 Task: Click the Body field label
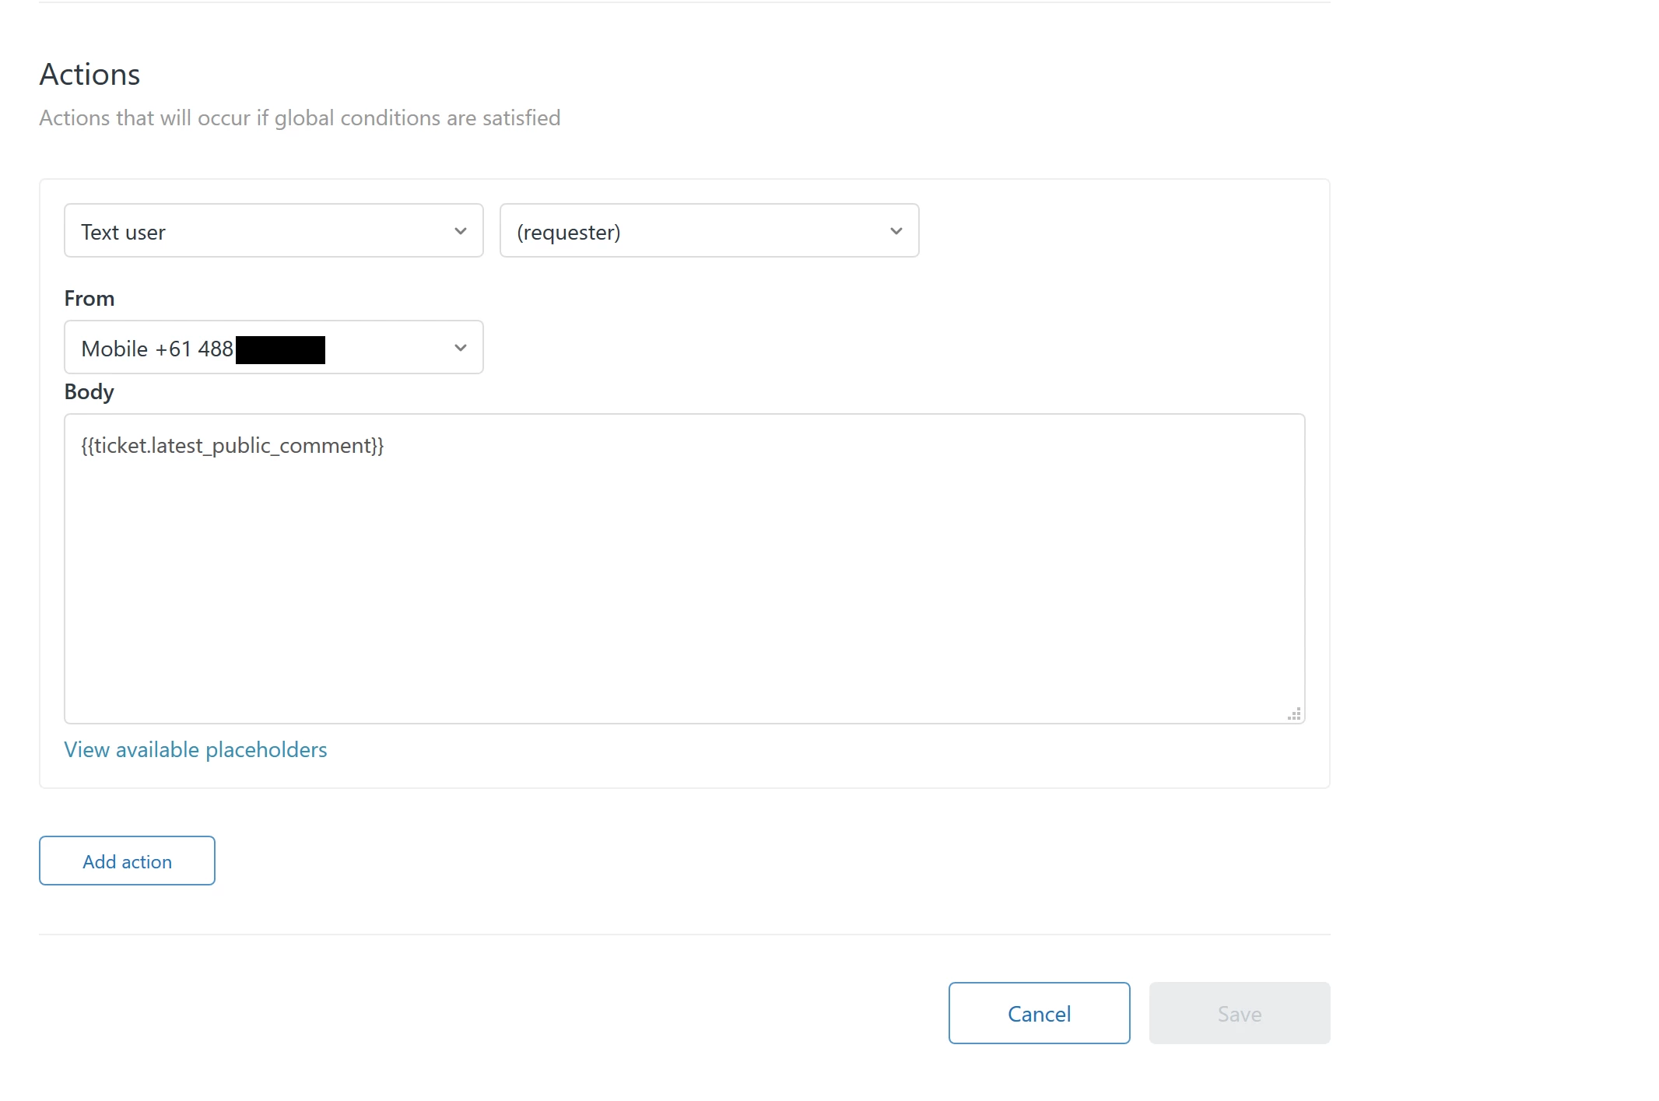click(89, 392)
